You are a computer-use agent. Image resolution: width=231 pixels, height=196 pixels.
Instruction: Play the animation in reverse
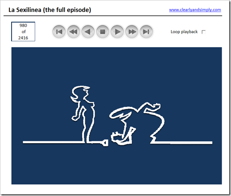[x=88, y=31]
